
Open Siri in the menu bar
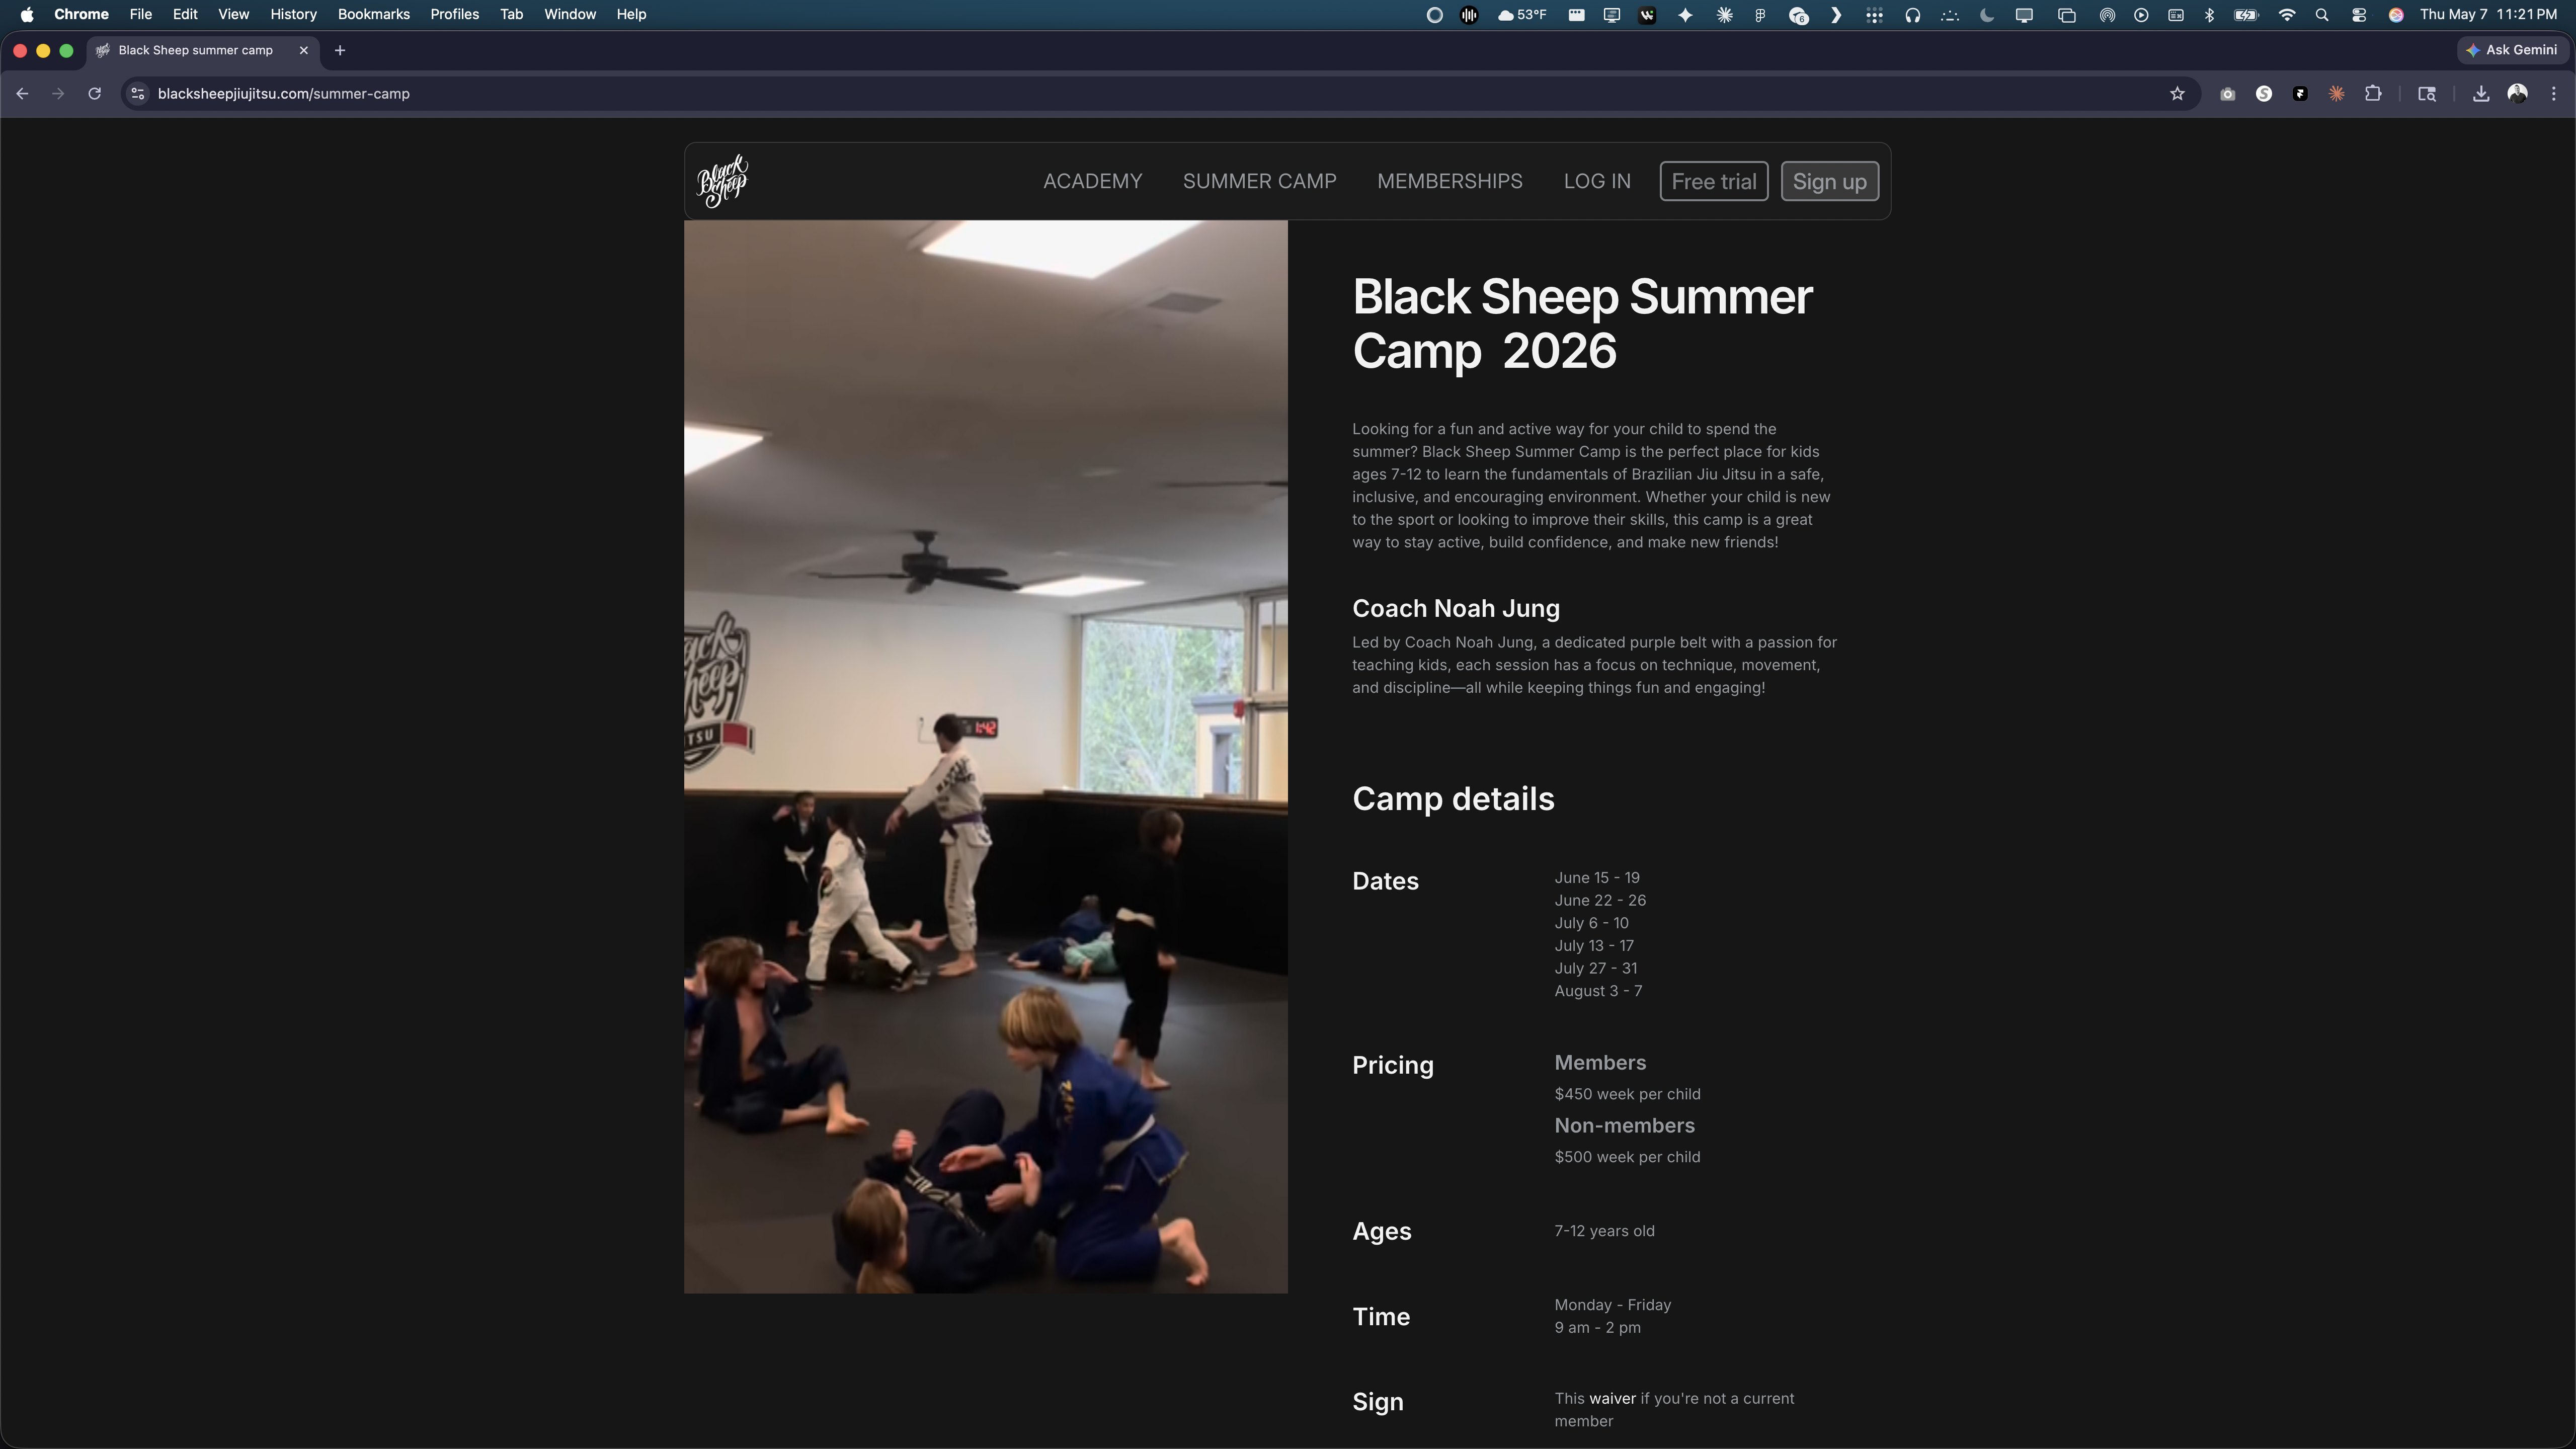coord(2396,14)
